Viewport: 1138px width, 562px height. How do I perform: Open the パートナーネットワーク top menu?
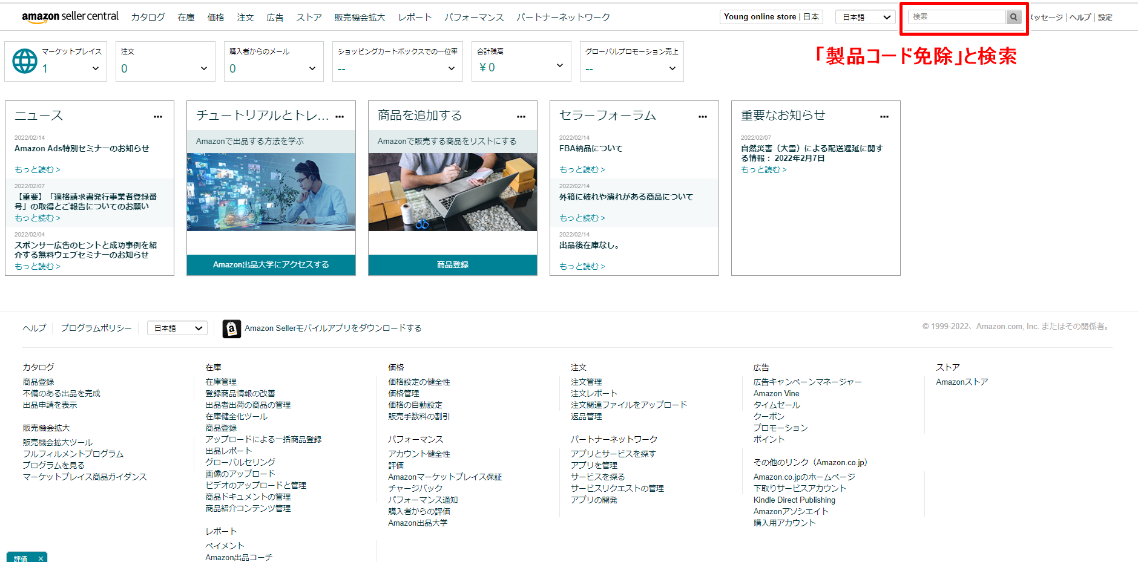point(564,18)
